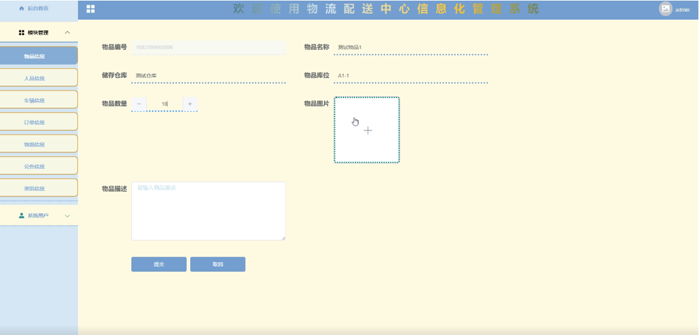Select 资讯信息 sidebar item

[x=39, y=189]
